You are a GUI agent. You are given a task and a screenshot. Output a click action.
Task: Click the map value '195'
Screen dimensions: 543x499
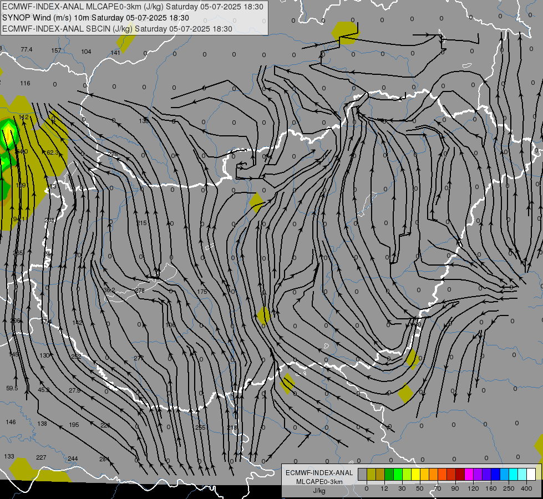(74, 425)
